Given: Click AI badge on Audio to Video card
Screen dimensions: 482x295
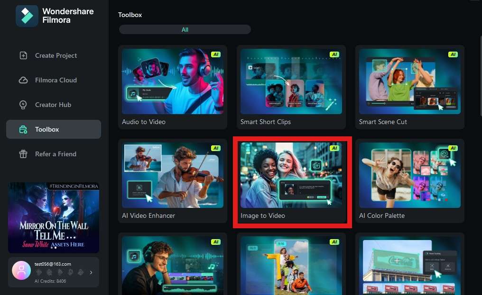Looking at the screenshot, I should [216, 54].
